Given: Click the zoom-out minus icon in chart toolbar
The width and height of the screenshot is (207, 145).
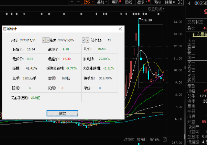Looking at the screenshot, I should point(78,2).
